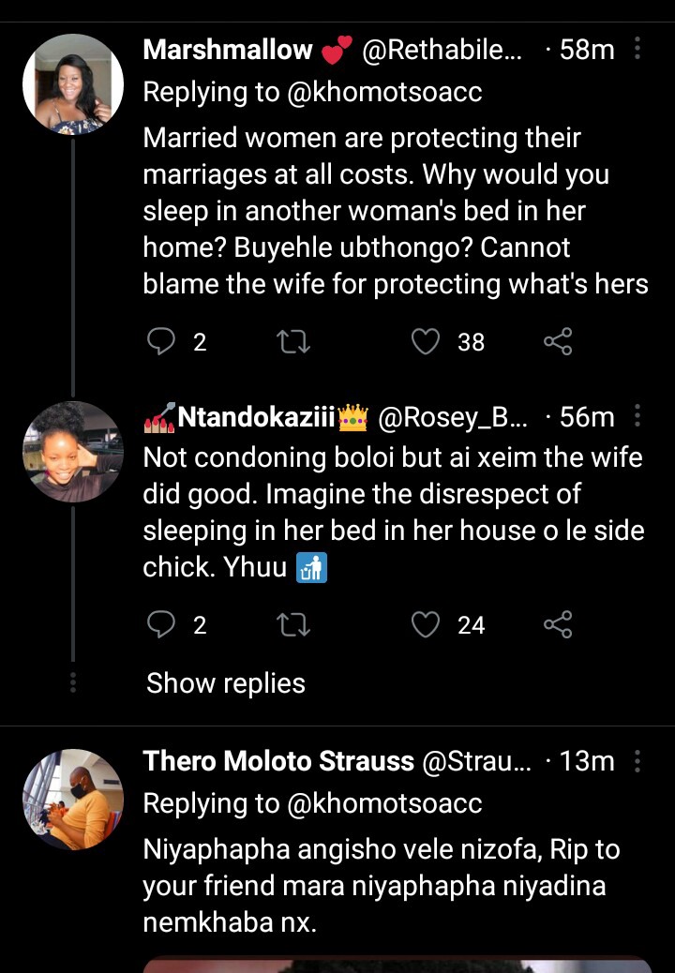The image size is (675, 973).
Task: Open more options on Ntandokaziii's tweet
Action: pos(637,417)
